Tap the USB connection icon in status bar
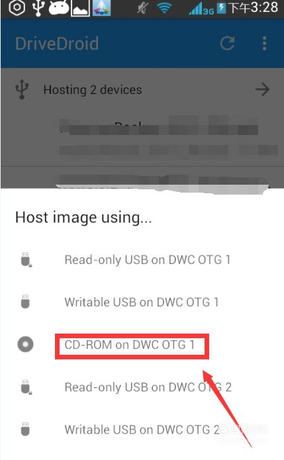 click(38, 8)
